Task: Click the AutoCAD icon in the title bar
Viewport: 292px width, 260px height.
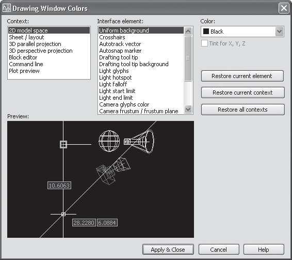Action: (7, 8)
